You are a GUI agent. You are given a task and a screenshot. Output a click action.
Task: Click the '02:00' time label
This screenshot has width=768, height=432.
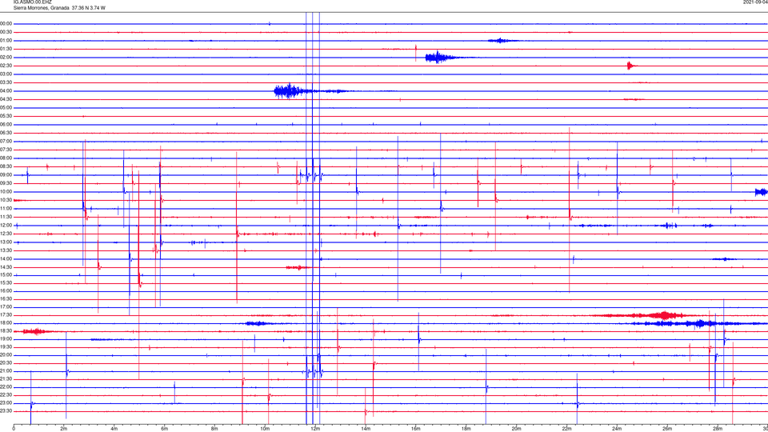coord(6,57)
